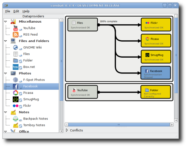The height and width of the screenshot is (147, 187).
Task: Click the Facebook Synchronization Skipped box
Action: [156, 73]
